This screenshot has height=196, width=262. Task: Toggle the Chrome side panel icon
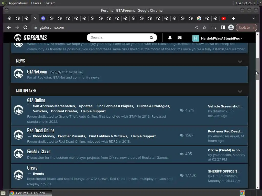[x=223, y=27]
